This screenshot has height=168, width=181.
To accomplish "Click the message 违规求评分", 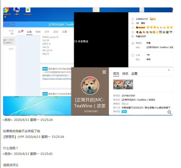I will 11,165.
